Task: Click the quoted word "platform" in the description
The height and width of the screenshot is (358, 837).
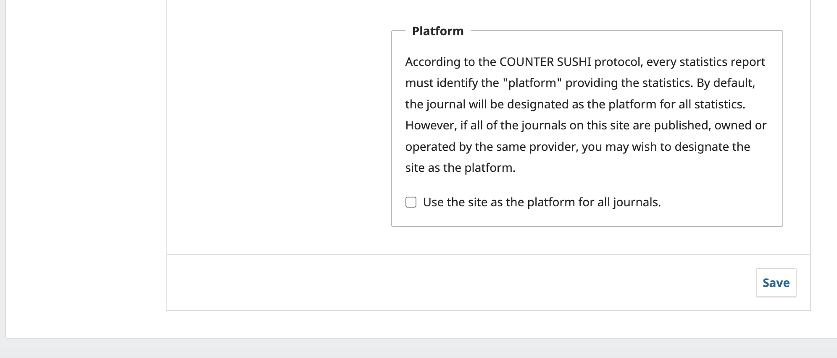Action: click(532, 83)
